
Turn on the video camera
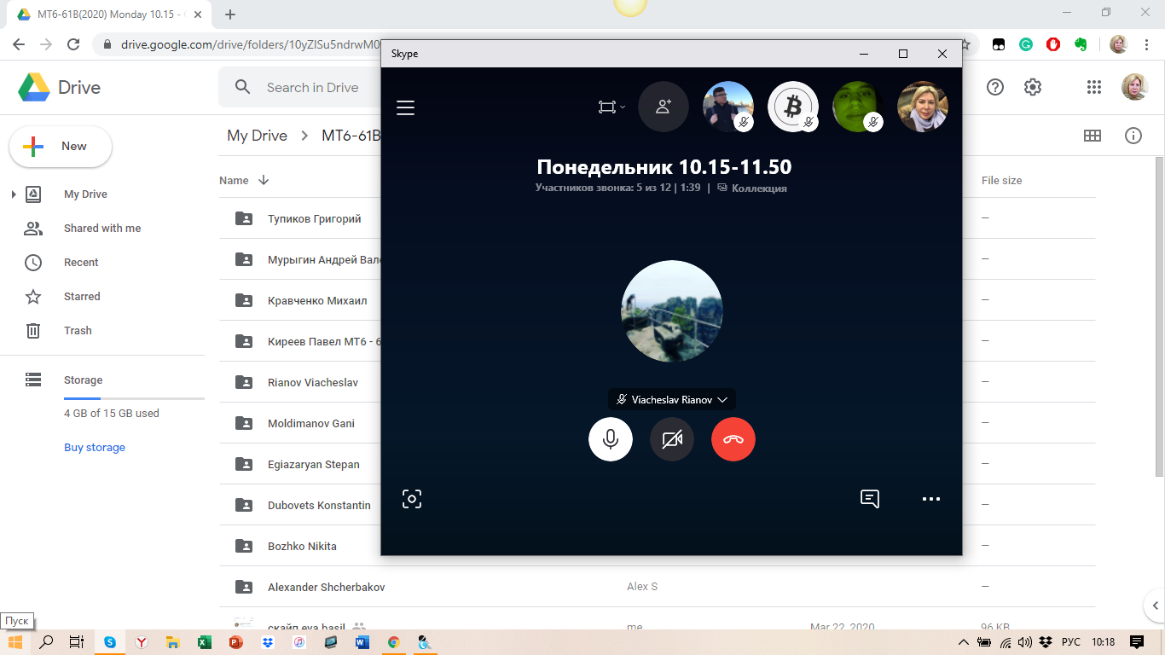(x=671, y=439)
